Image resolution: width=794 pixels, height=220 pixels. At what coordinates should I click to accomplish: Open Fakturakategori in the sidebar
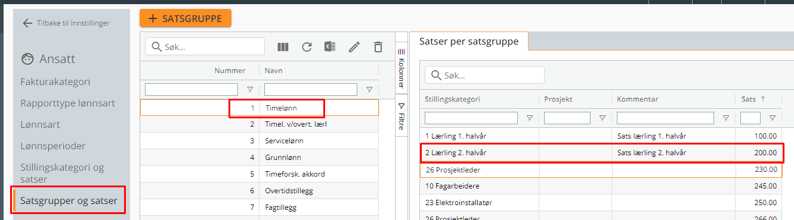click(55, 81)
